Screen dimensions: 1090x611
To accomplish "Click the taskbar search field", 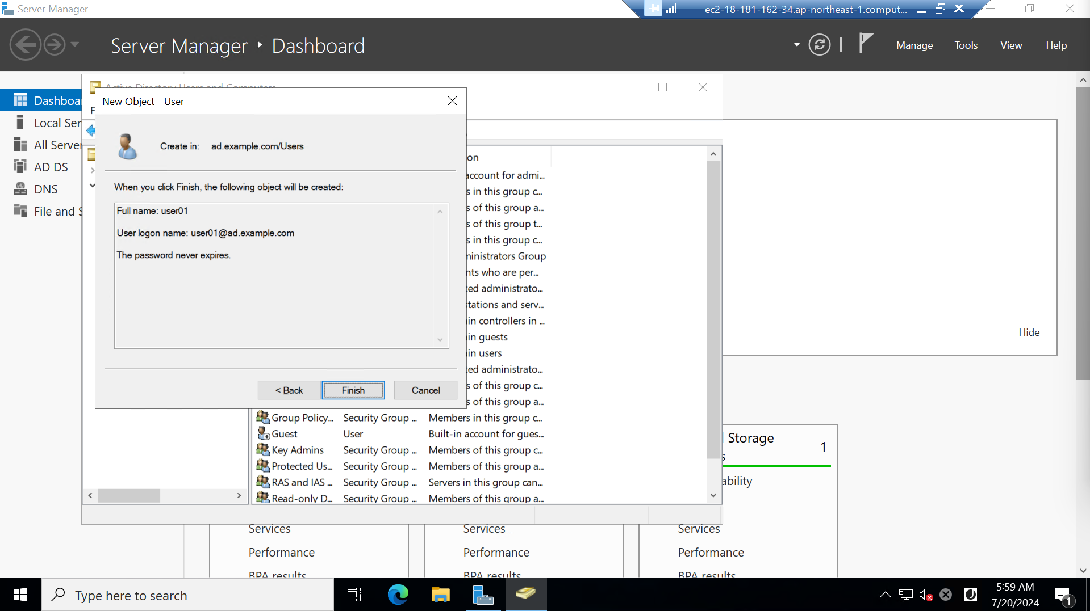I will pyautogui.click(x=187, y=595).
